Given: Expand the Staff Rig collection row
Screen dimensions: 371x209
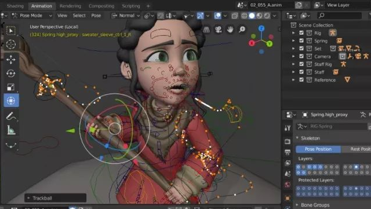Looking at the screenshot, I should [x=293, y=64].
